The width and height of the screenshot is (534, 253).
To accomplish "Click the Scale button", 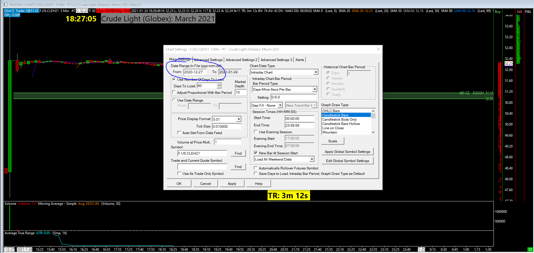I will (333, 141).
